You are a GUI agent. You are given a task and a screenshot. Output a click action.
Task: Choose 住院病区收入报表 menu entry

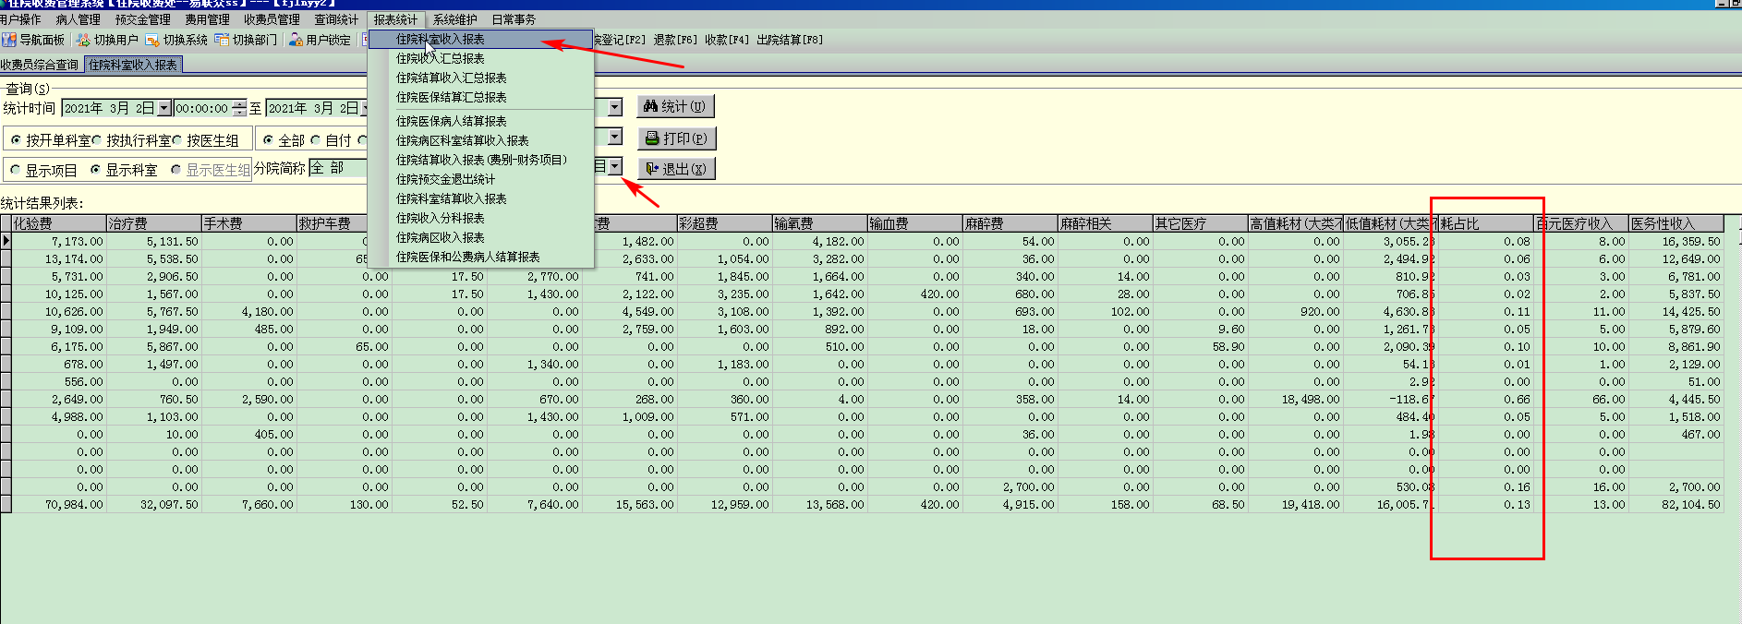click(x=480, y=237)
